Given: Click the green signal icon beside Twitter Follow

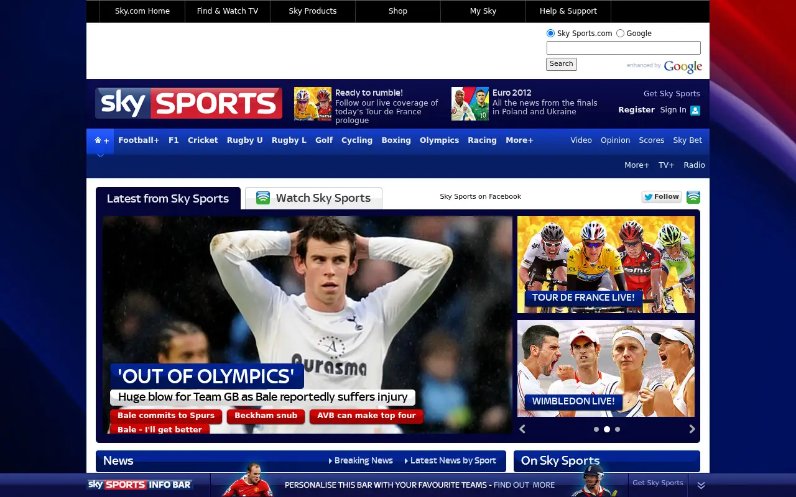Looking at the screenshot, I should click(693, 197).
